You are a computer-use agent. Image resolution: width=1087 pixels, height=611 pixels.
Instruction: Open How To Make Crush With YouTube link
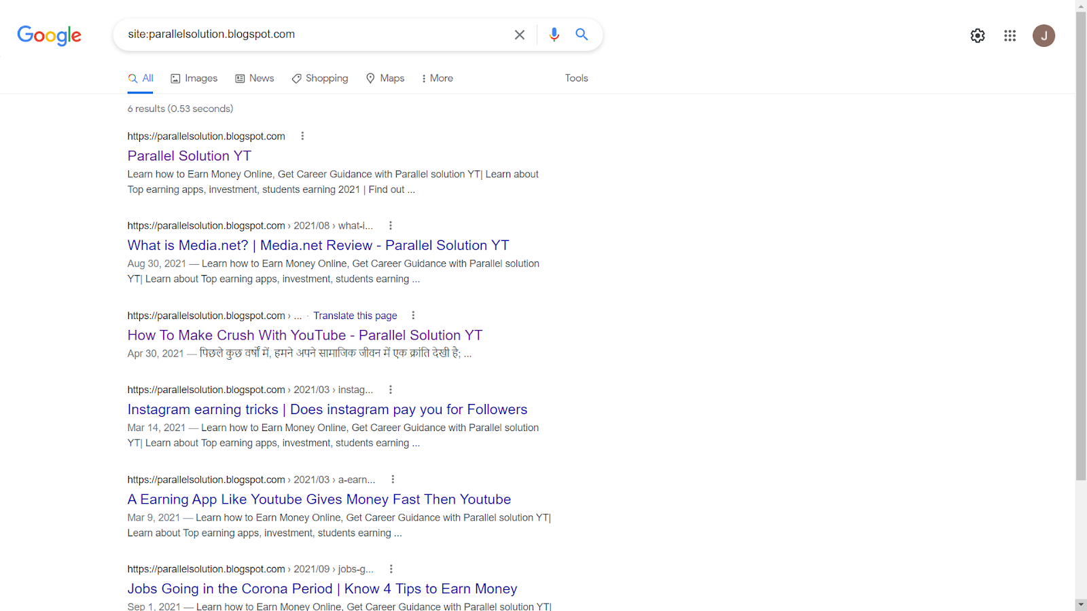[x=305, y=335]
